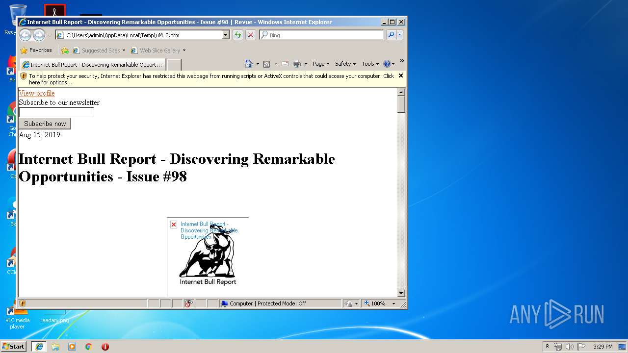The width and height of the screenshot is (628, 353).
Task: Expand the Web Slice Gallery dropdown arrow
Action: [x=184, y=50]
